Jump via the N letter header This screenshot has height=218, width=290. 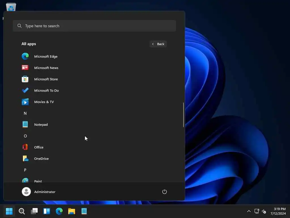[x=25, y=113]
